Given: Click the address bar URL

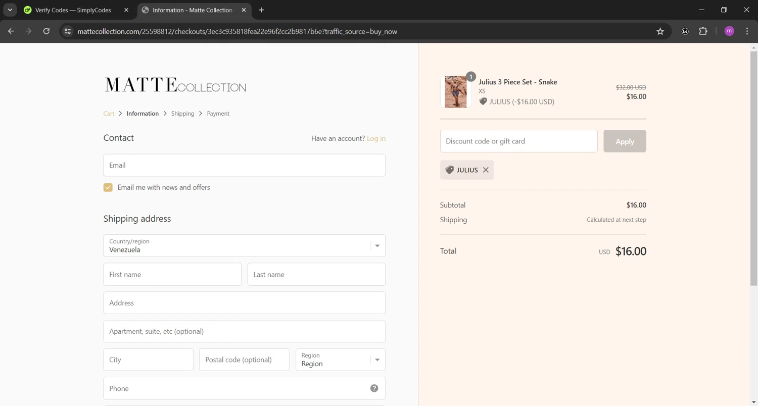Looking at the screenshot, I should [237, 31].
